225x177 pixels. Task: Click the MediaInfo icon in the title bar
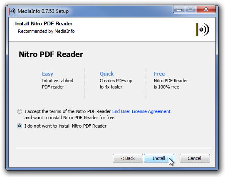pos(12,11)
